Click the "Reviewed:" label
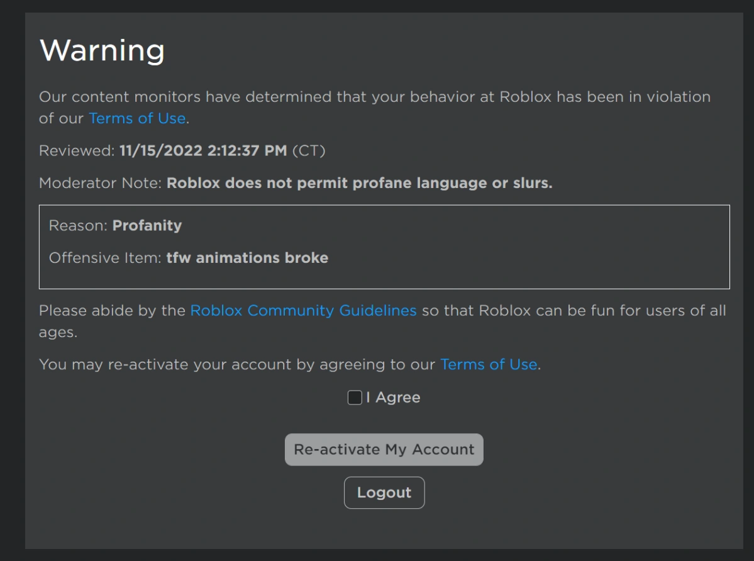754x561 pixels. (x=77, y=151)
